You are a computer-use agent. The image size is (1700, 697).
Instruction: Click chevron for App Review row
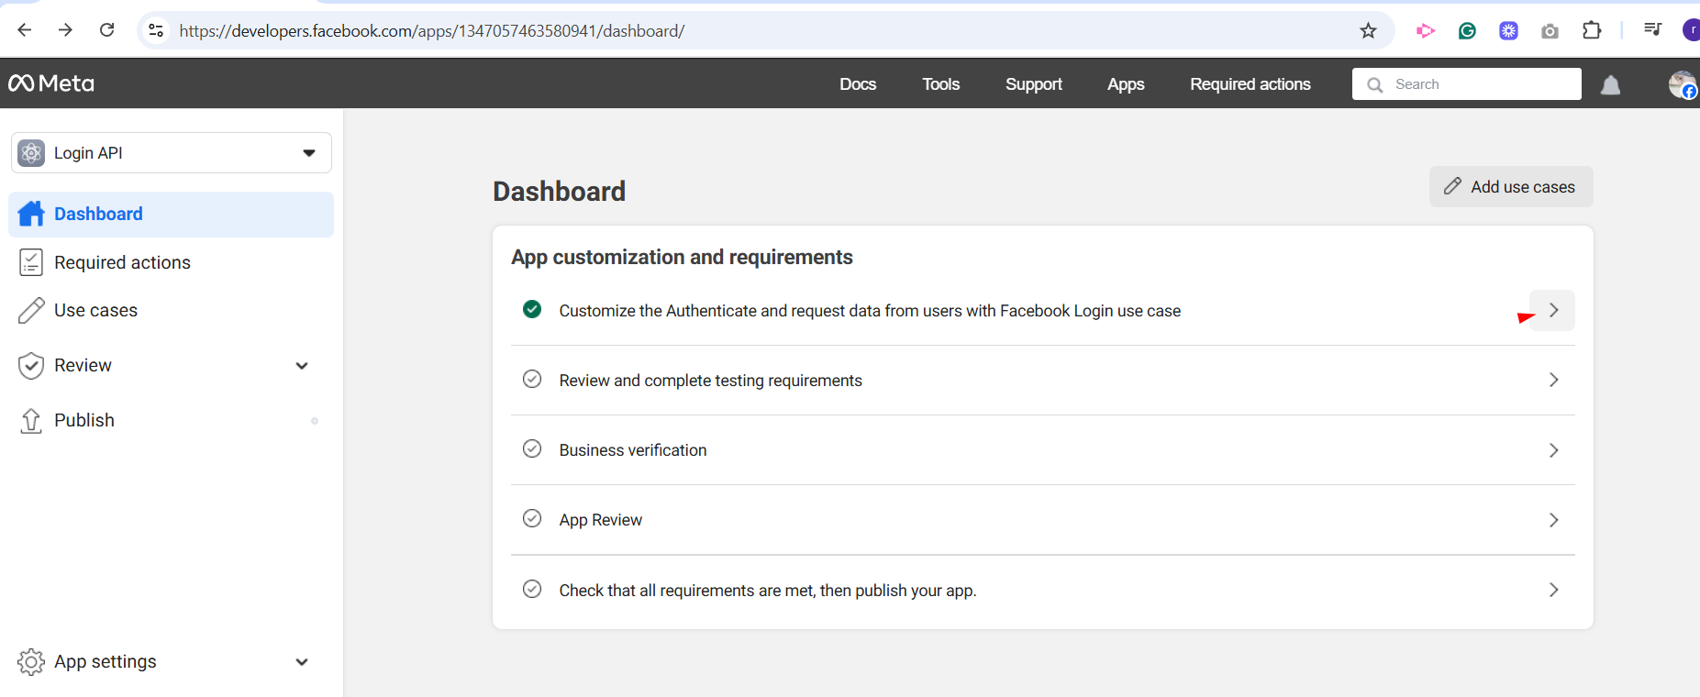[1553, 520]
